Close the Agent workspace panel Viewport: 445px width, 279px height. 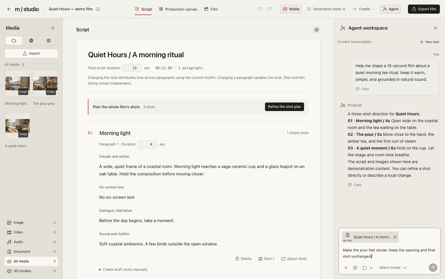(x=435, y=28)
